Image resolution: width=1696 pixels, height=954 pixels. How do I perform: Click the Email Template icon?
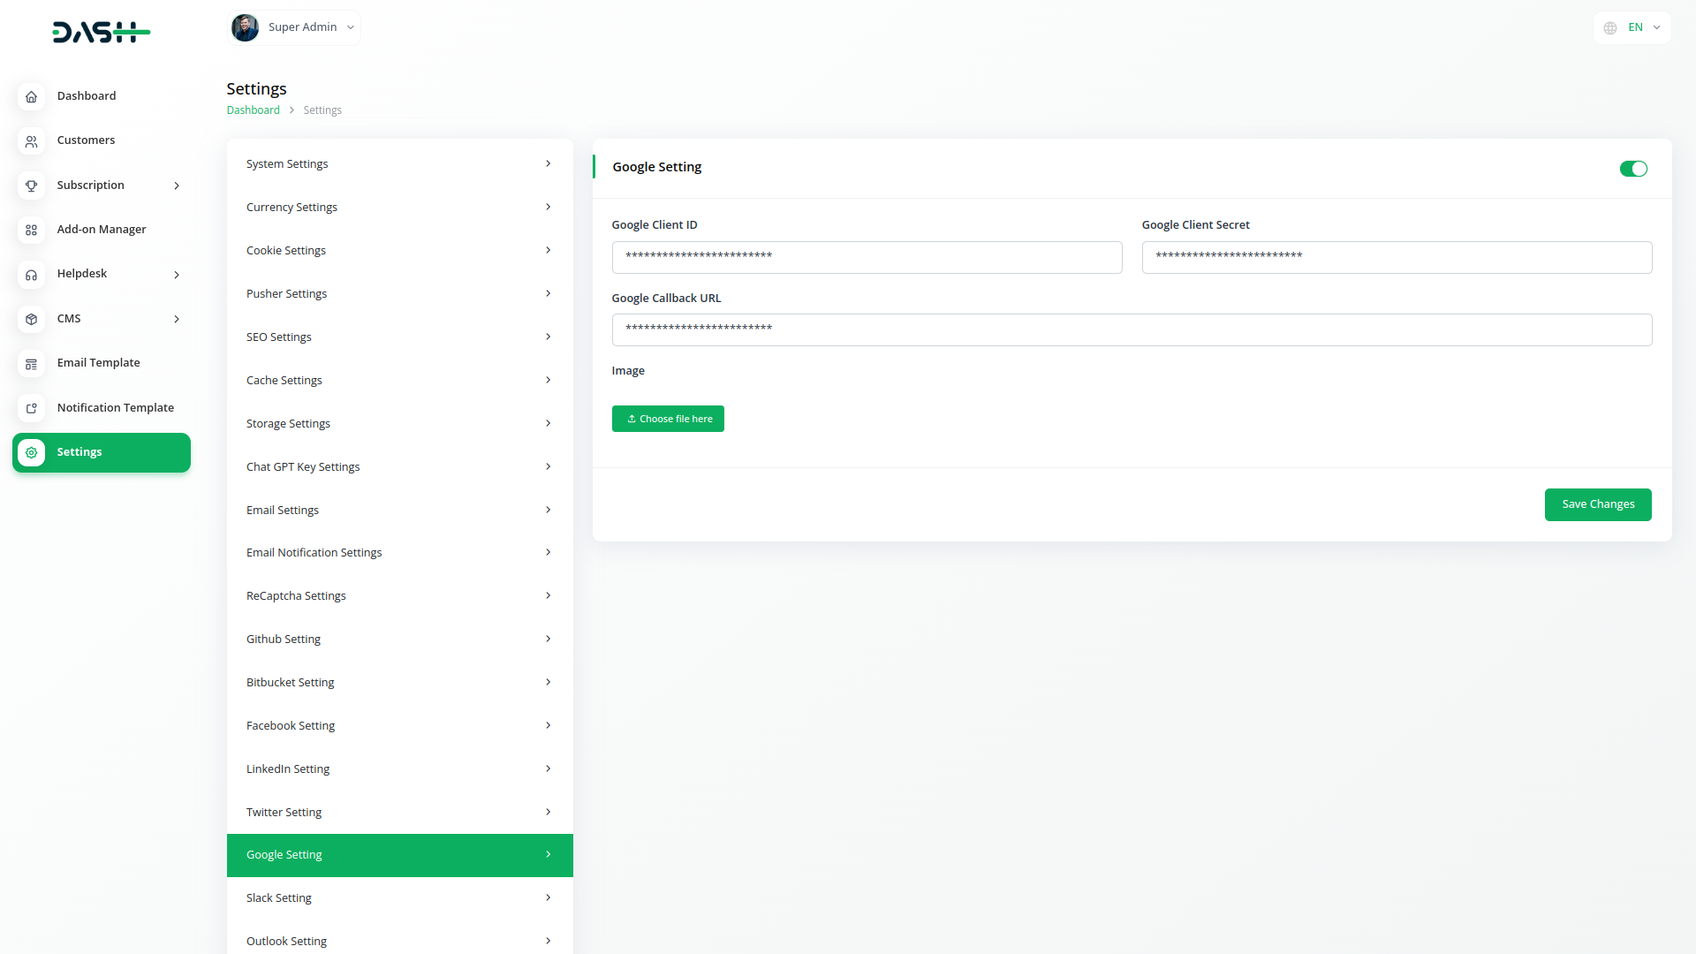click(x=31, y=363)
